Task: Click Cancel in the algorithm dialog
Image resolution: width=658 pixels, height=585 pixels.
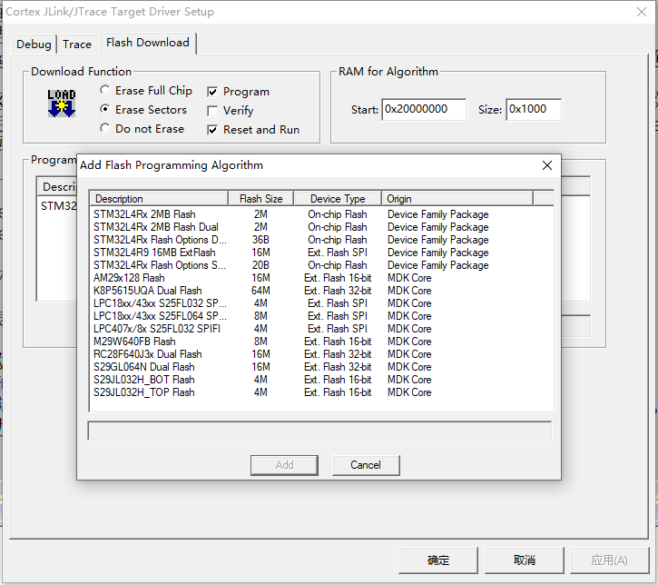Action: point(366,465)
